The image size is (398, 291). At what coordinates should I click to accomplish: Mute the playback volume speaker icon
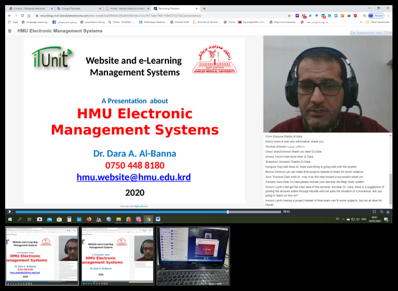click(x=388, y=212)
